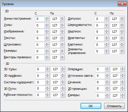
Task: Increase the Рабочие плоскости По value
Action: [63, 94]
